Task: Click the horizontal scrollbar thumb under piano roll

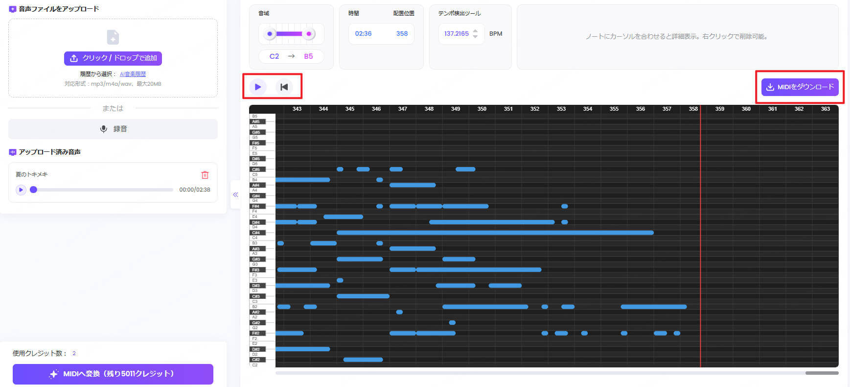Action: [822, 373]
